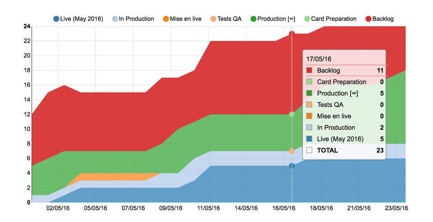
Task: Click the y-axis label 0
Action: (28, 203)
